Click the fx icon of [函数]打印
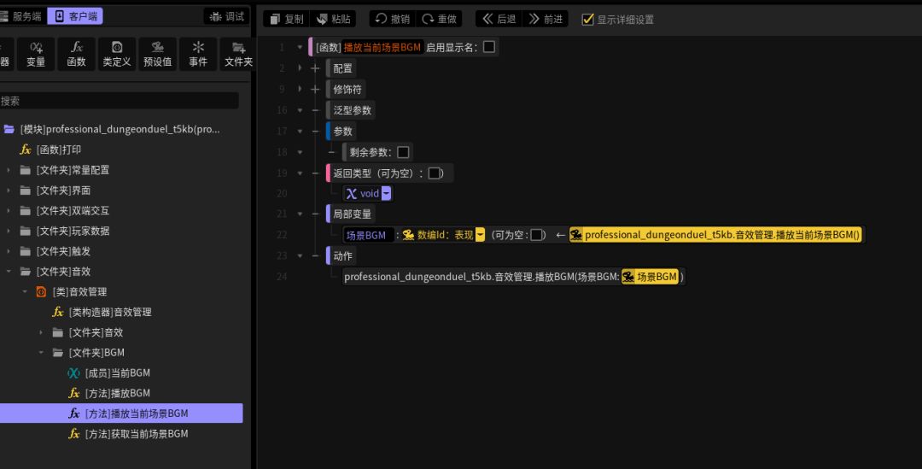The height and width of the screenshot is (469, 922). point(26,149)
